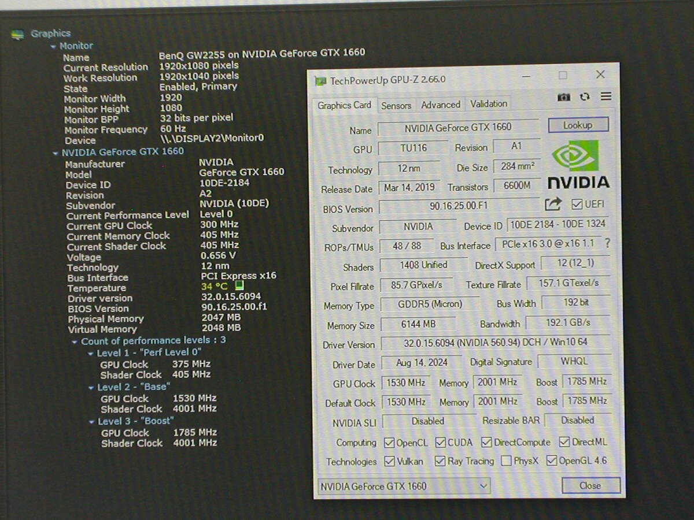Click the Bus Width 192 bit field
Screen dimensions: 694x520
[575, 303]
